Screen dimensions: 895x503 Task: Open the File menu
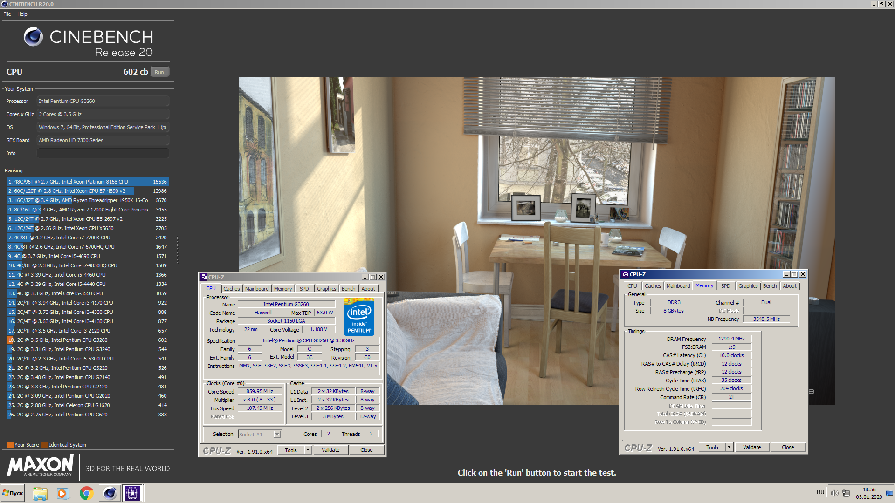[x=7, y=14]
